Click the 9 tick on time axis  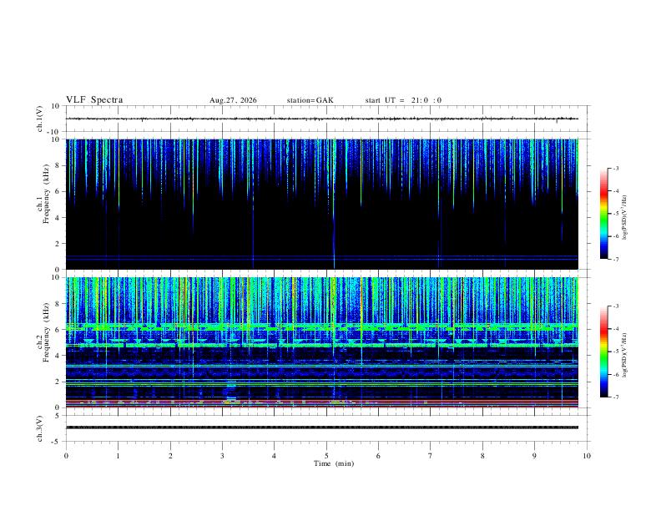click(534, 456)
